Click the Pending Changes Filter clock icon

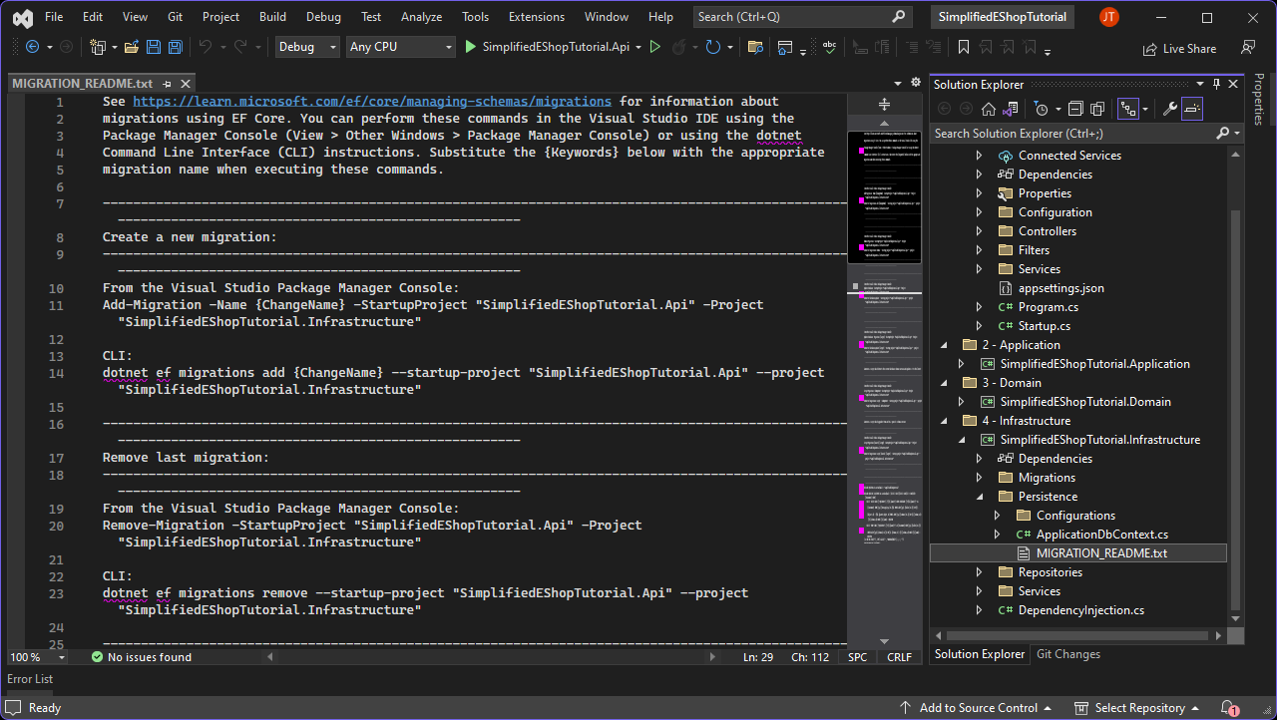tap(1041, 109)
